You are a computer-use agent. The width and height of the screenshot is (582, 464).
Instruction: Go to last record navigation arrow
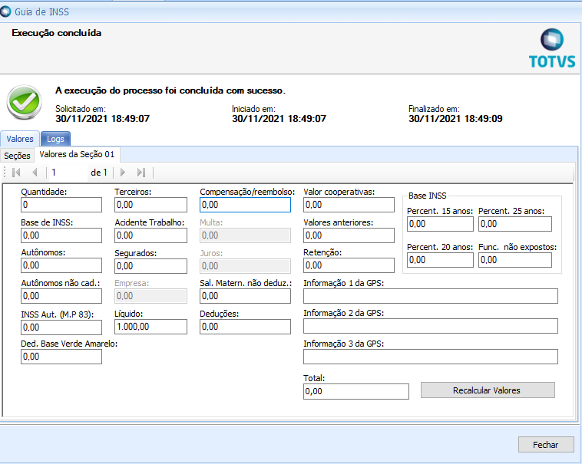(x=141, y=173)
